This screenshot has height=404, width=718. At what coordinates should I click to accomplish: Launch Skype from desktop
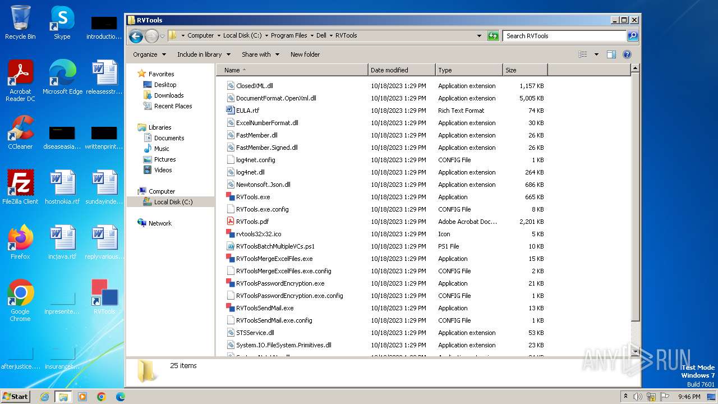pyautogui.click(x=62, y=23)
